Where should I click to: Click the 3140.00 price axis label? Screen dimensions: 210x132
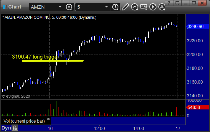click(195, 96)
